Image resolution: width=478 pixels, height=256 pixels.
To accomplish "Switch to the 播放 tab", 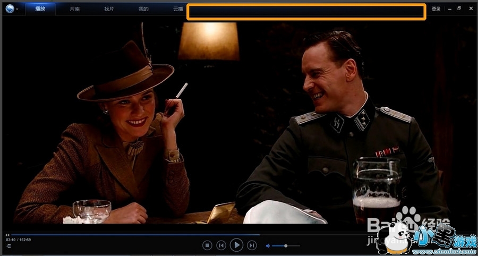I will (x=40, y=9).
